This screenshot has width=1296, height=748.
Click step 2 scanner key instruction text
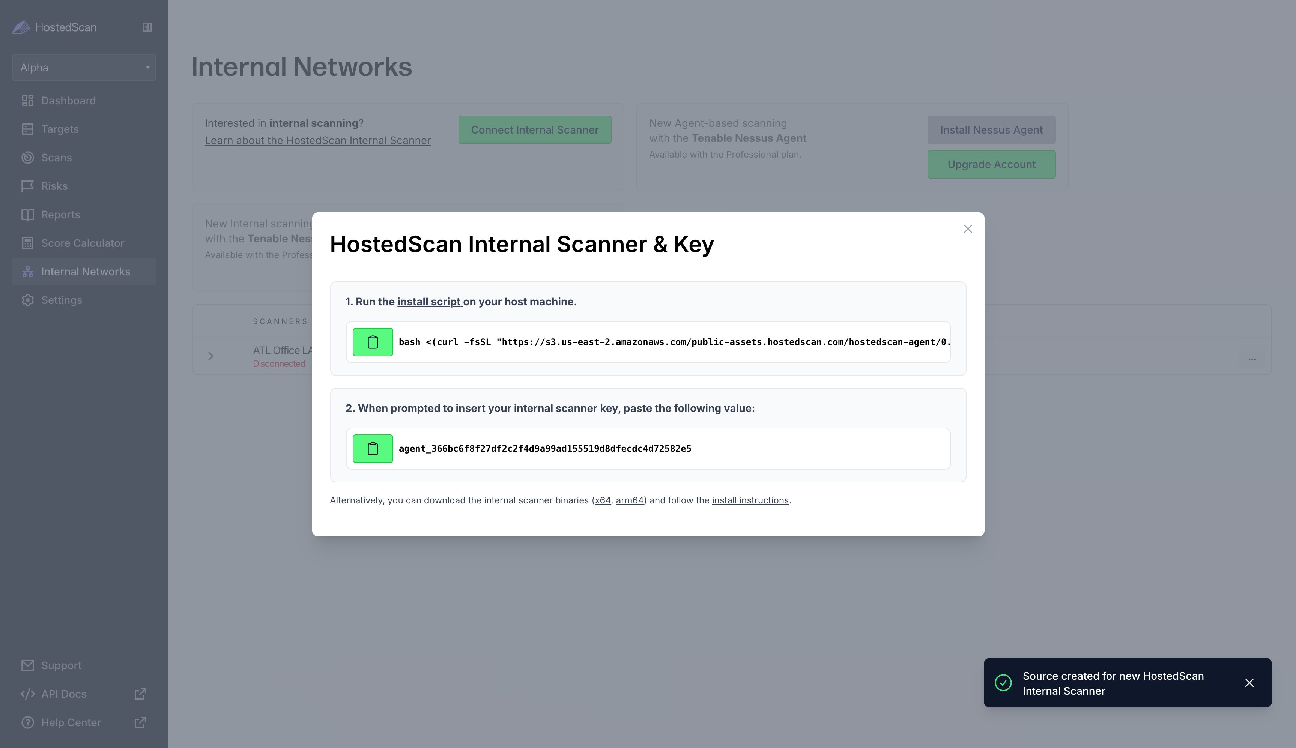point(550,409)
